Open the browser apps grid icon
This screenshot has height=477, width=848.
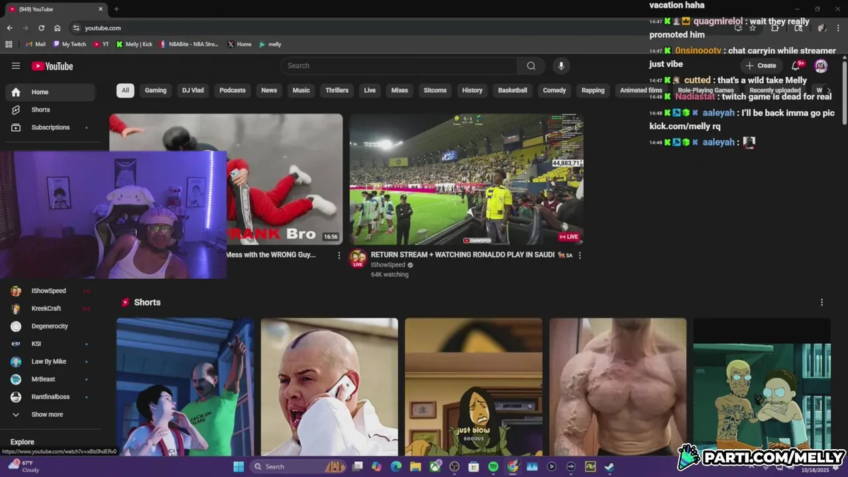(x=9, y=44)
